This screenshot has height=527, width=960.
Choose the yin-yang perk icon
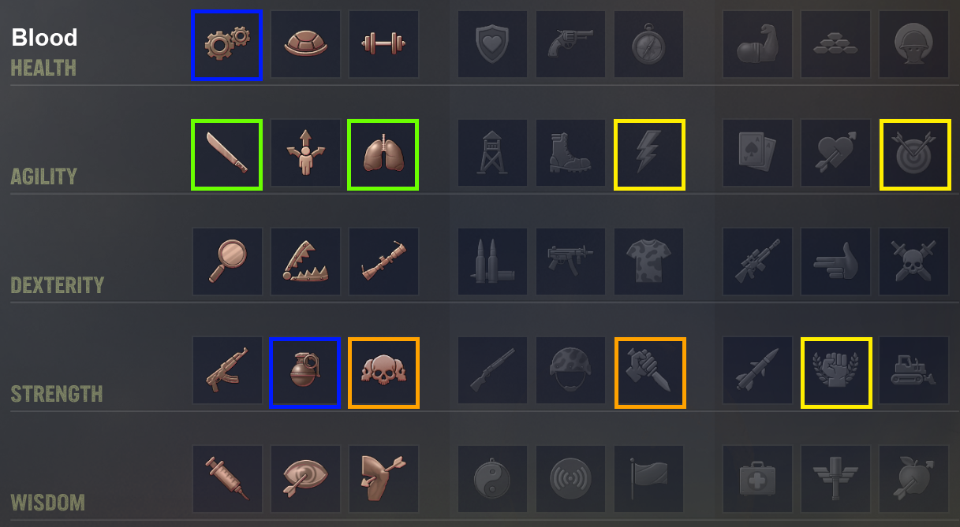point(493,479)
